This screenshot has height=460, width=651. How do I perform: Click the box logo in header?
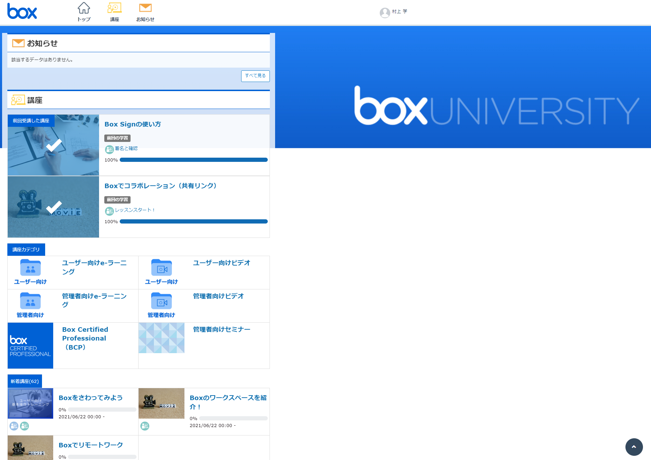[x=22, y=11]
